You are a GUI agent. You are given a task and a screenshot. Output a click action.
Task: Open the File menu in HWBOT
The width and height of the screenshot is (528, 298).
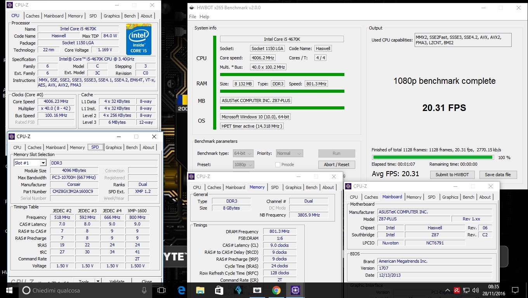tap(193, 17)
